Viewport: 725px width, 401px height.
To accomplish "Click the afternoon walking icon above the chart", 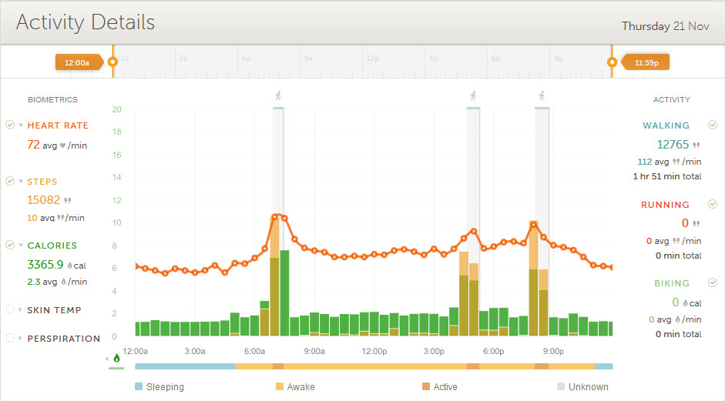I will click(x=473, y=96).
